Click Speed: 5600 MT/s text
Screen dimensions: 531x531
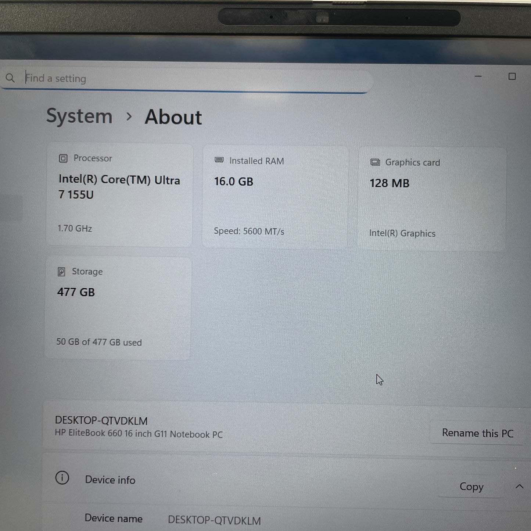coord(249,232)
